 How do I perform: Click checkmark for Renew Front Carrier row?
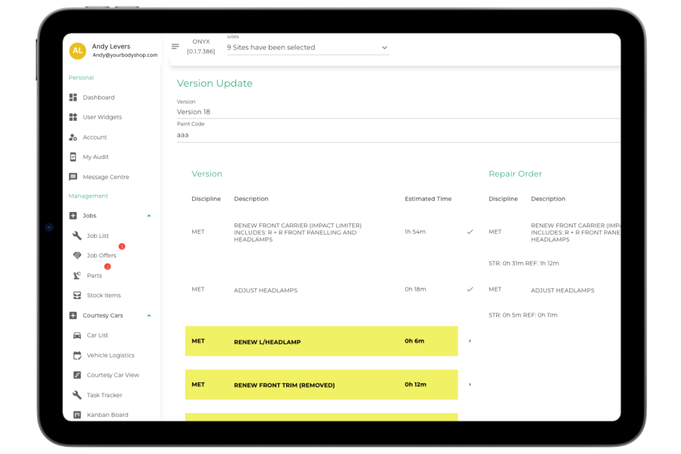(x=470, y=232)
